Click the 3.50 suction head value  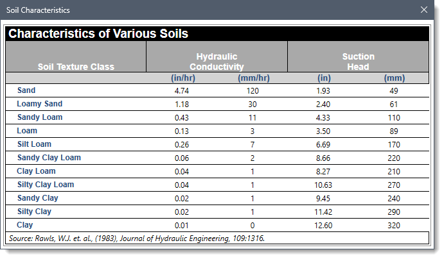pos(323,131)
